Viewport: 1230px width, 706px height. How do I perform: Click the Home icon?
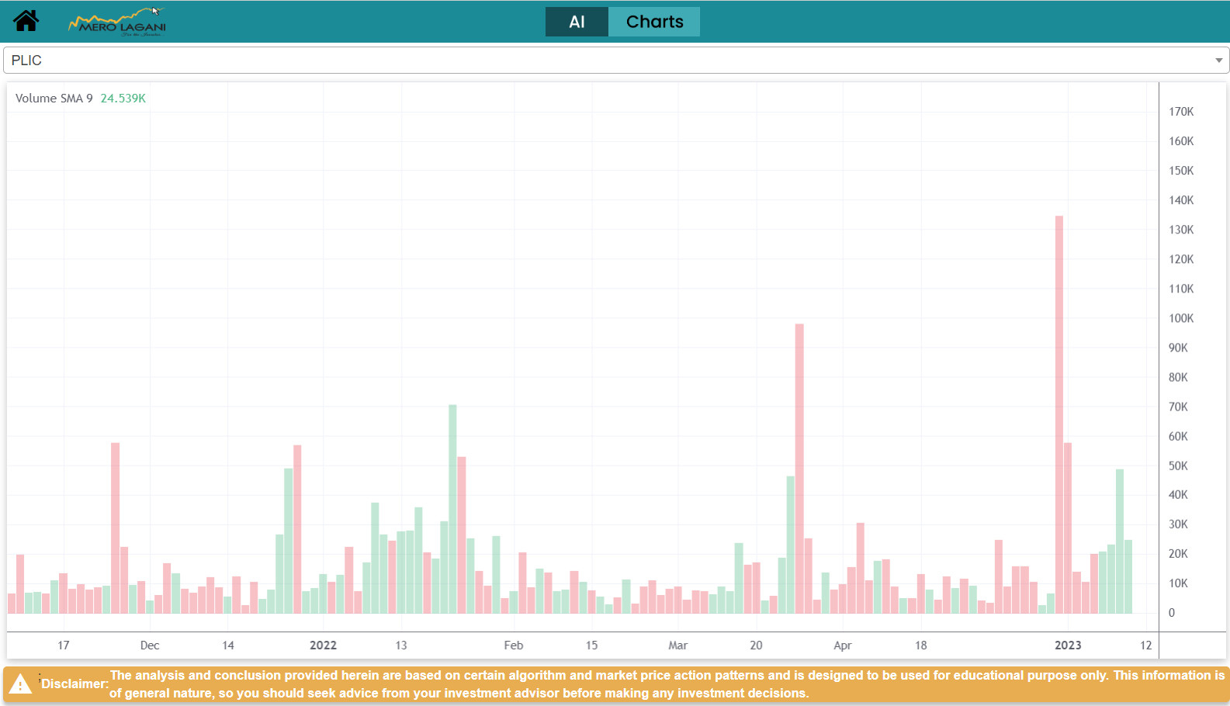pyautogui.click(x=26, y=21)
